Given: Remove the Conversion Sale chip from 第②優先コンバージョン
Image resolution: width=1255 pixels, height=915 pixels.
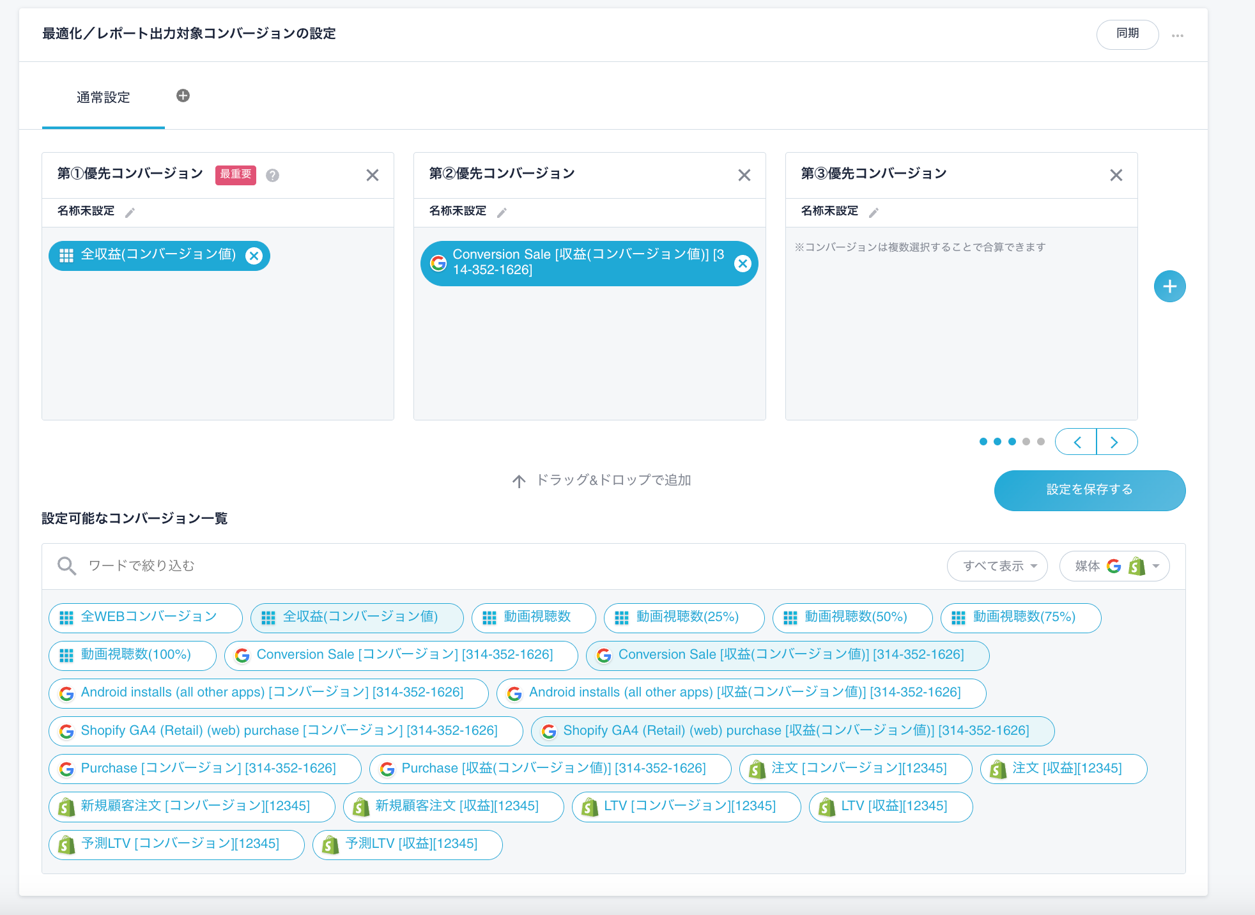Looking at the screenshot, I should (x=743, y=263).
